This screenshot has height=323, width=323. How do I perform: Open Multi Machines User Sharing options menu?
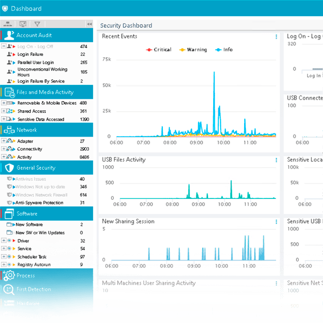pos(276,283)
